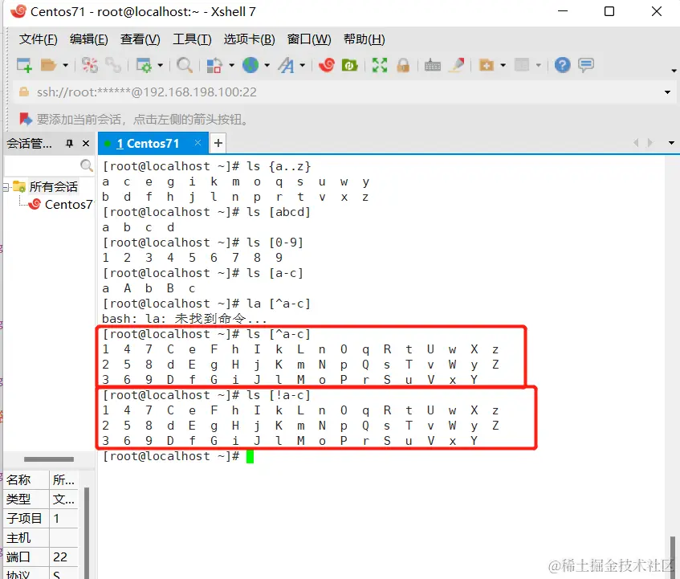Viewport: 680px width, 579px height.
Task: Click the keyboard Key Mapping icon
Action: (433, 66)
